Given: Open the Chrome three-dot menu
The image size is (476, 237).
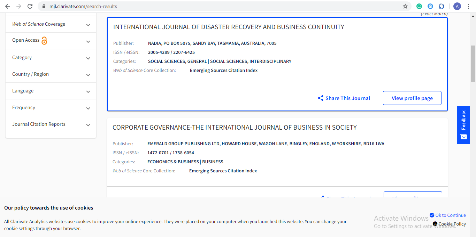Looking at the screenshot, I should 469,6.
